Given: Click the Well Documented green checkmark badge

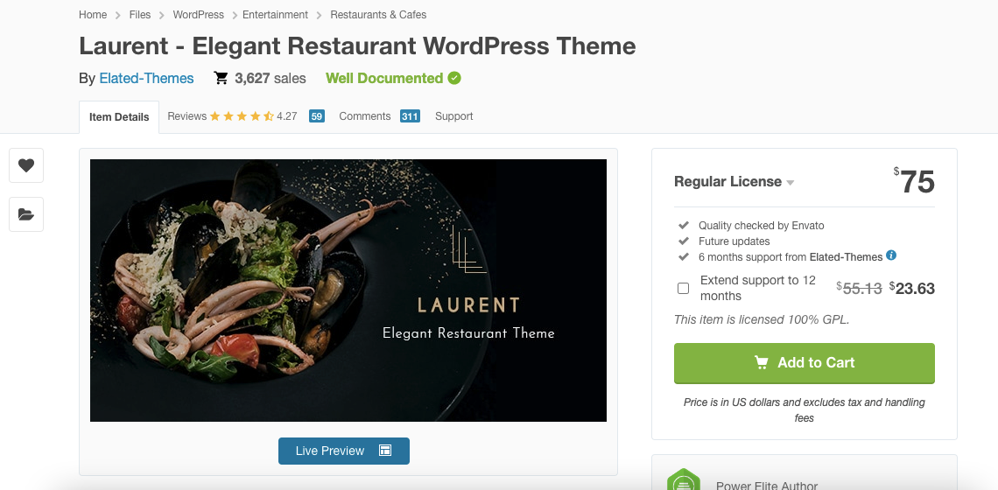Looking at the screenshot, I should pyautogui.click(x=454, y=78).
